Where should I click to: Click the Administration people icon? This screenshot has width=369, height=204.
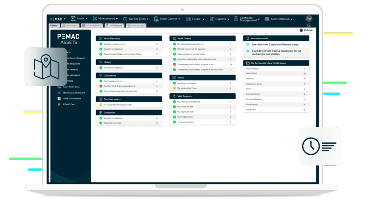267,19
